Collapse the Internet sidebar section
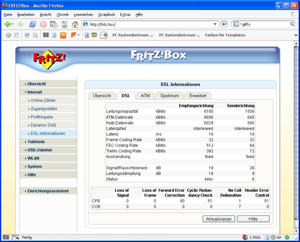The height and width of the screenshot is (242, 300). click(x=48, y=92)
